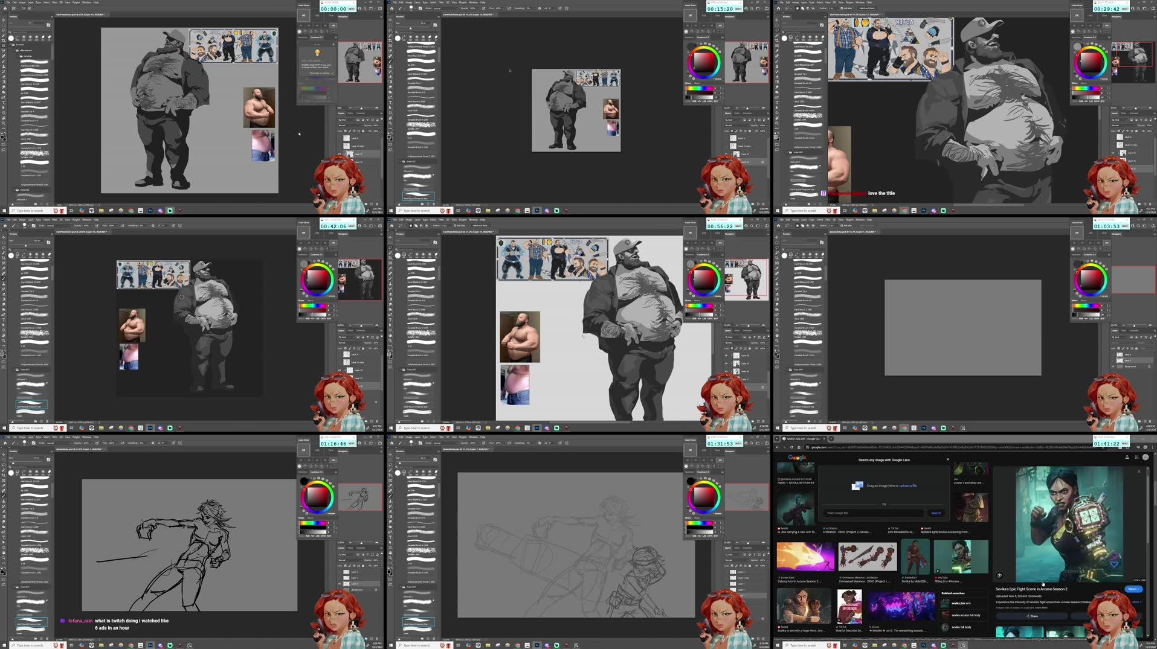Click the 'upload a file' link
The width and height of the screenshot is (1157, 649).
(x=908, y=485)
